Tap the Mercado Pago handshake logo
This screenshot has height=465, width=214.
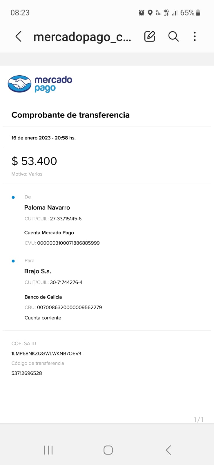[x=19, y=84]
